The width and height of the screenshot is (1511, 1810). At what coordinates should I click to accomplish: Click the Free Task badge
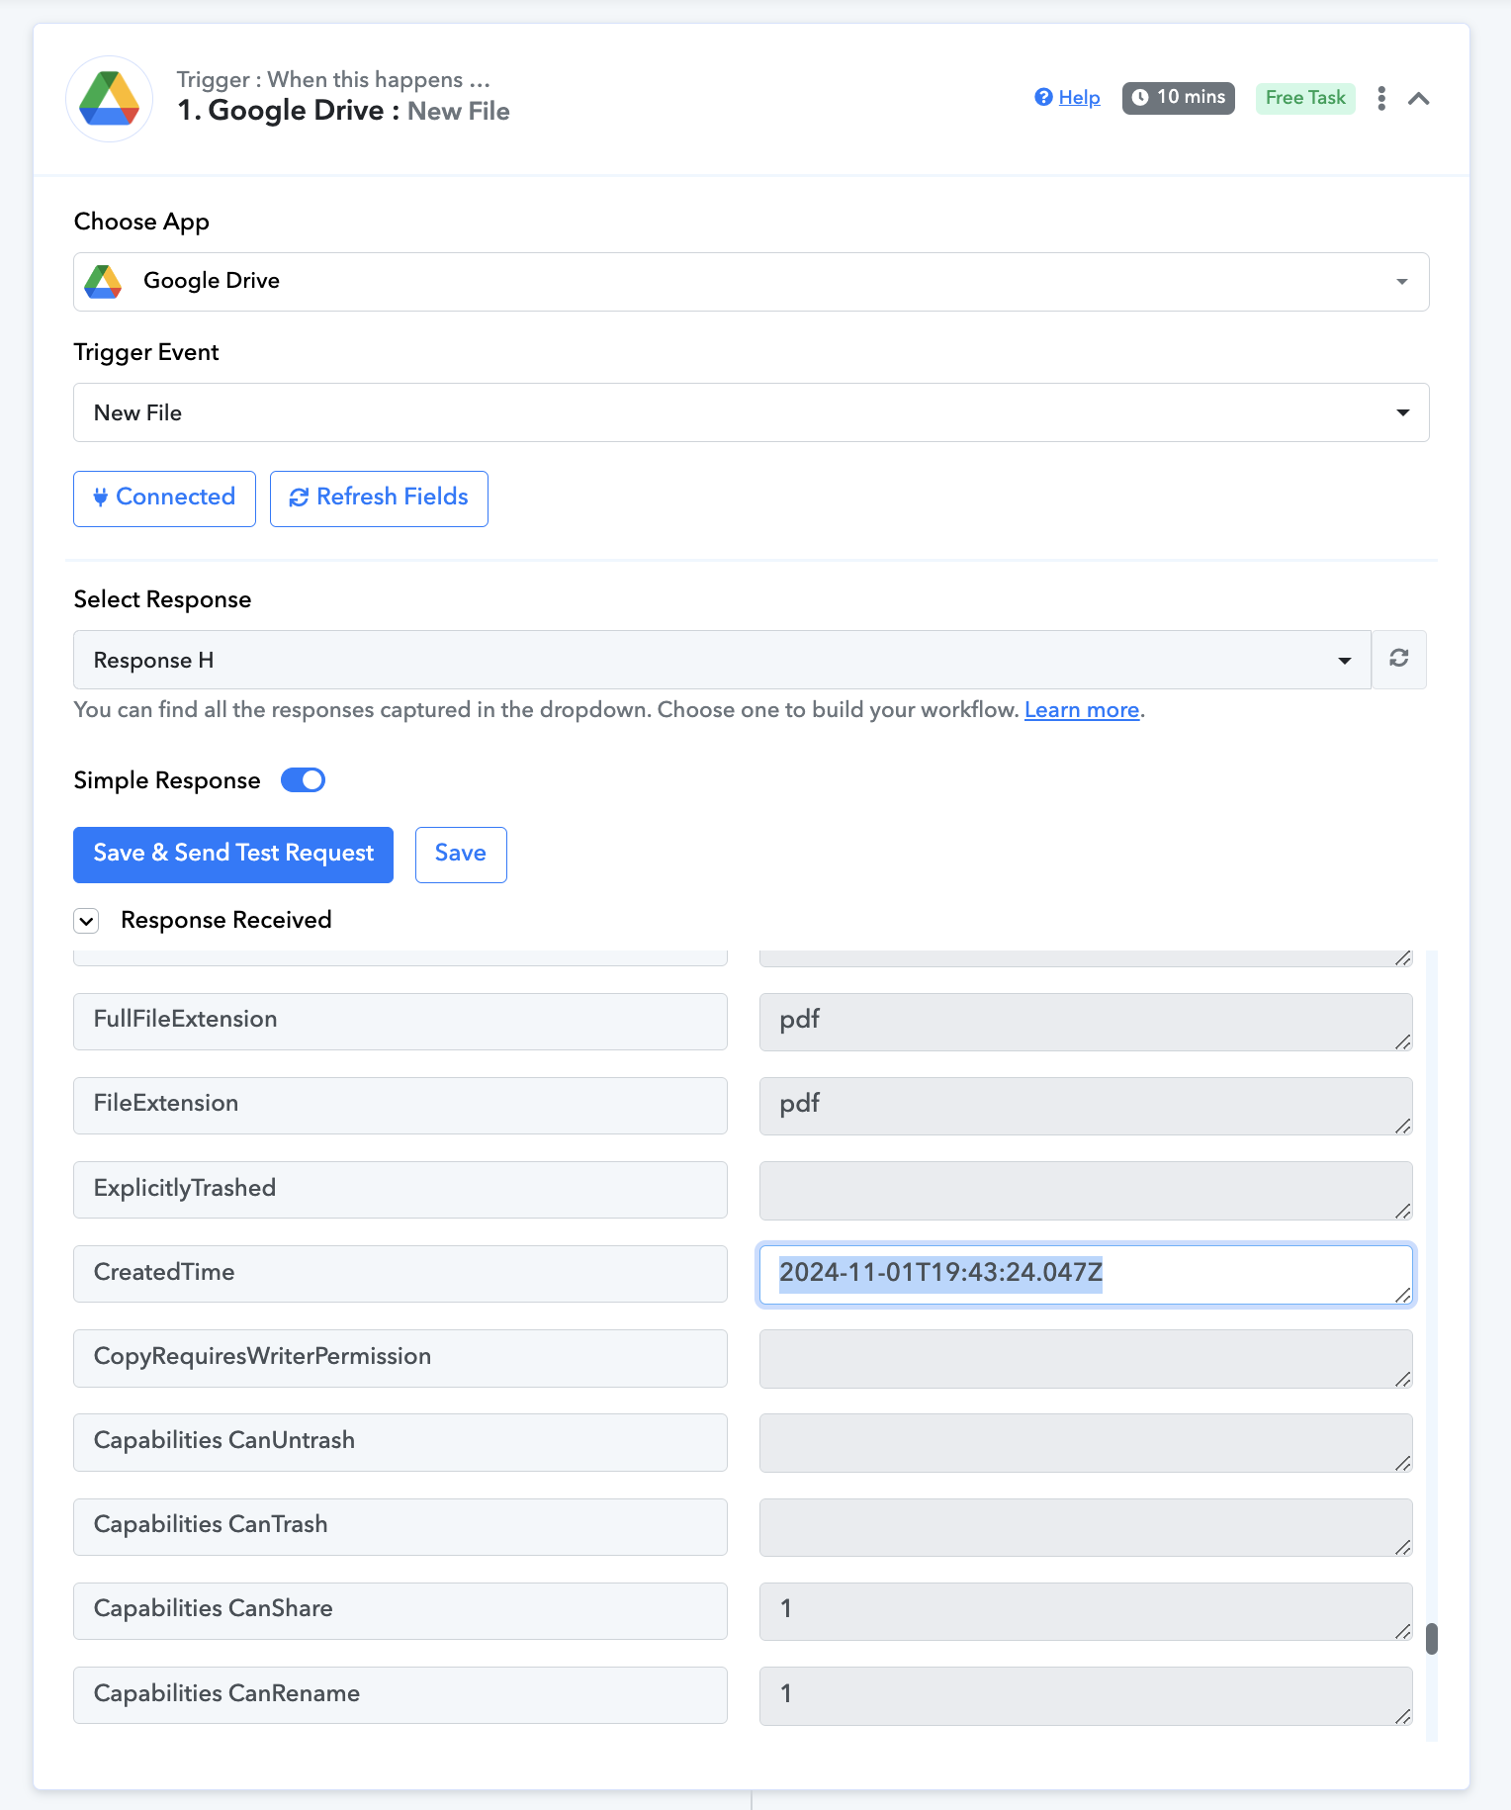[x=1305, y=98]
